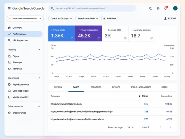Switch to the DEVICES tab
Screen dimensions: 185x139
point(116,87)
